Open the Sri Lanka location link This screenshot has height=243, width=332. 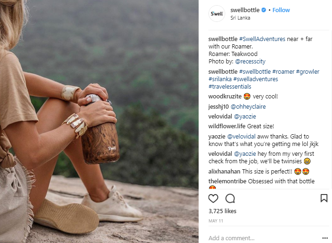(240, 18)
